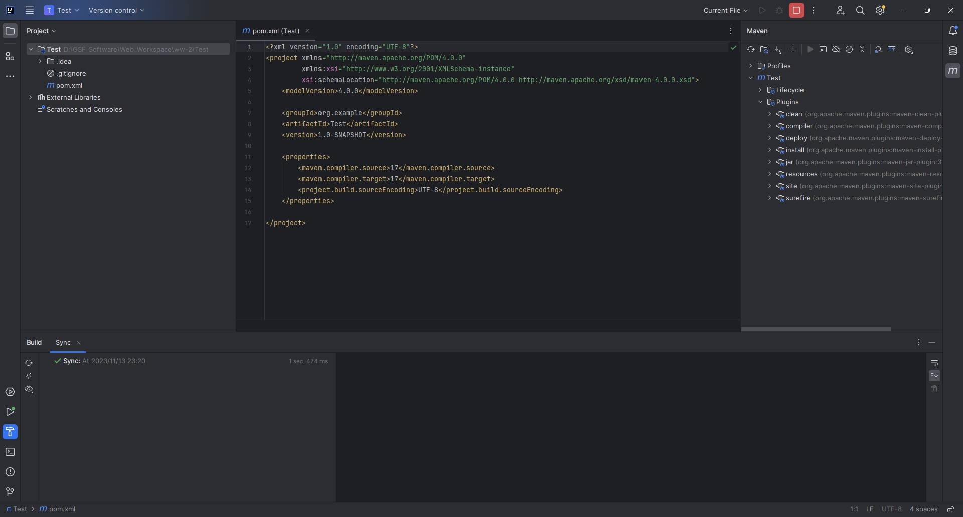Open Run tool window icon
The height and width of the screenshot is (517, 963).
pyautogui.click(x=10, y=412)
